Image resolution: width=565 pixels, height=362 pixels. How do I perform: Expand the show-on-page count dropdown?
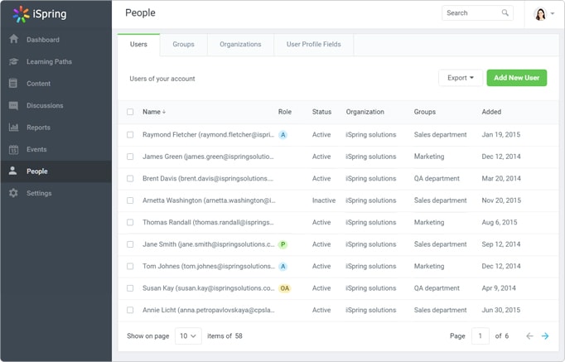[x=188, y=335]
